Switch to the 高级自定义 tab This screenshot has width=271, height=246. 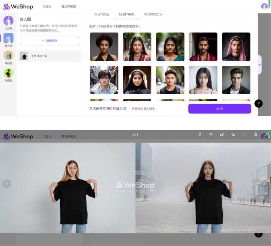(153, 14)
